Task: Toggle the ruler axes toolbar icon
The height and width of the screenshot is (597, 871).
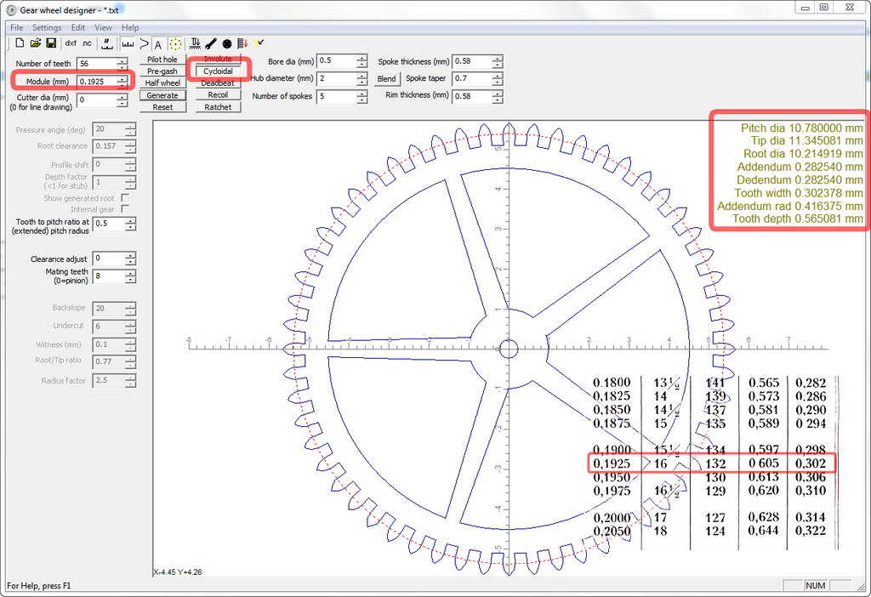Action: pos(128,43)
